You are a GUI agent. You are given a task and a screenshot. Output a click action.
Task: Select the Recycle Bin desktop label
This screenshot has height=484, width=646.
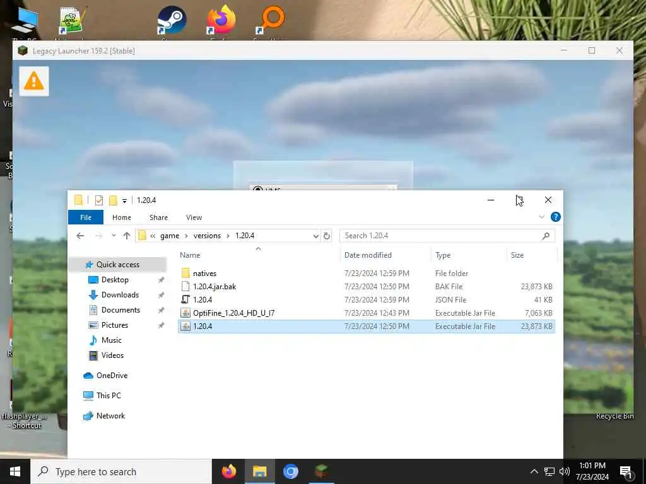point(614,416)
